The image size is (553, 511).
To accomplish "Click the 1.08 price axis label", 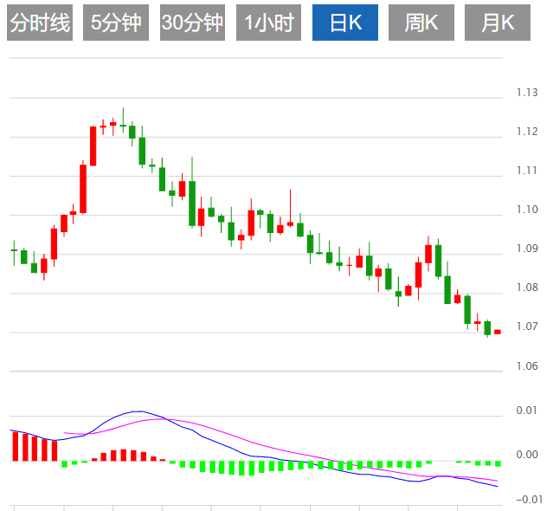I will point(527,288).
